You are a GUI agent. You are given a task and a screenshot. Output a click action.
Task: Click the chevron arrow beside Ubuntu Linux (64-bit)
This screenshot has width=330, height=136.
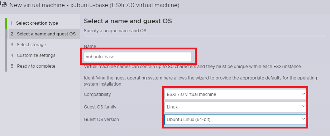[x=303, y=119]
